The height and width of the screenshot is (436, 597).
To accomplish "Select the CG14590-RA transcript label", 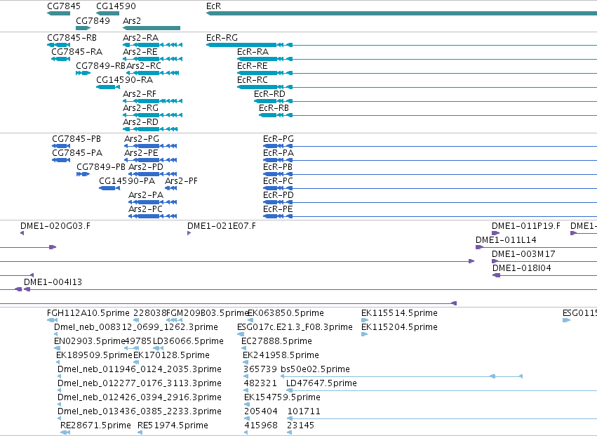I will point(124,80).
